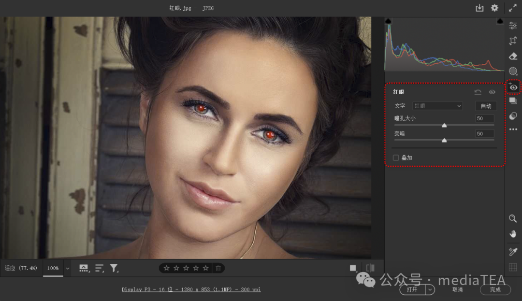Open the 红眼 type dropdown
This screenshot has width=522, height=301.
[437, 106]
